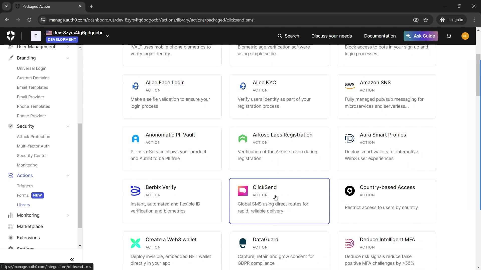Collapse the Actions section chevron

[x=68, y=175]
